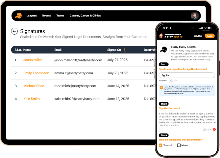Image resolution: width=220 pixels, height=158 pixels.
Task: Tap the Natty Hatty logo on phone
Action: click(171, 36)
